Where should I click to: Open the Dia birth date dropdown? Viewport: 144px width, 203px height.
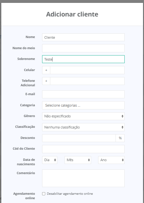click(x=50, y=160)
